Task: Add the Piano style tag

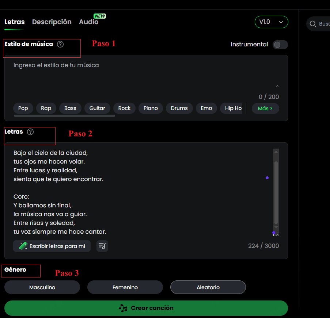Action: (151, 108)
